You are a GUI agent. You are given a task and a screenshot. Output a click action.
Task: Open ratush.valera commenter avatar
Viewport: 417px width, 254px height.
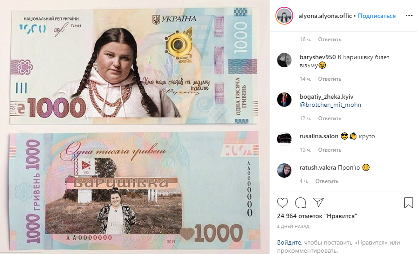tap(284, 171)
